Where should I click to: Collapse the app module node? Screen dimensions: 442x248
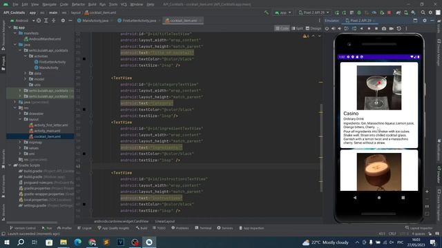[10, 28]
